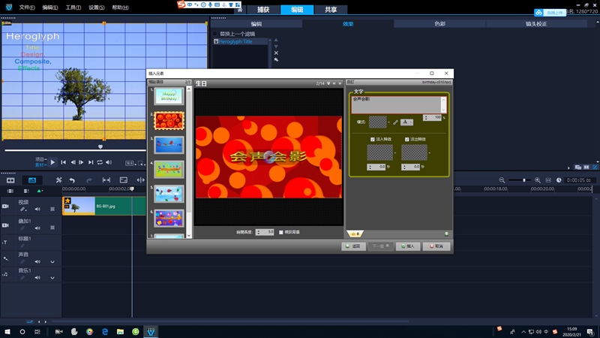Click the 取消 cancel button in dialog
This screenshot has width=600, height=338.
(436, 246)
